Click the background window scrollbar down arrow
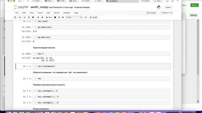Image resolution: width=202 pixels, height=113 pixels. point(198,102)
